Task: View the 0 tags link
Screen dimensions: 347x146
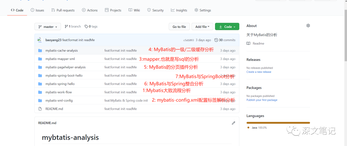Action: pyautogui.click(x=91, y=27)
